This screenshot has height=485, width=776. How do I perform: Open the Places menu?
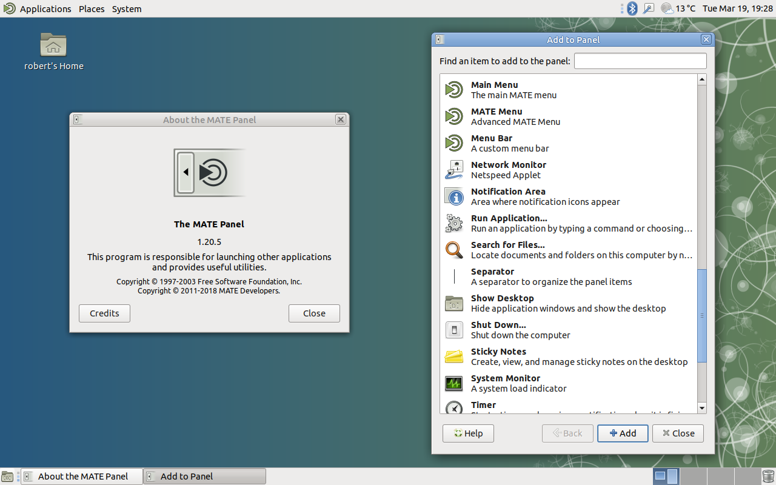[x=92, y=9]
